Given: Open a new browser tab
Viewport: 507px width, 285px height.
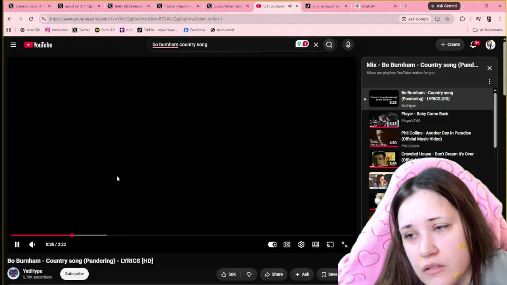Looking at the screenshot, I should pos(406,6).
